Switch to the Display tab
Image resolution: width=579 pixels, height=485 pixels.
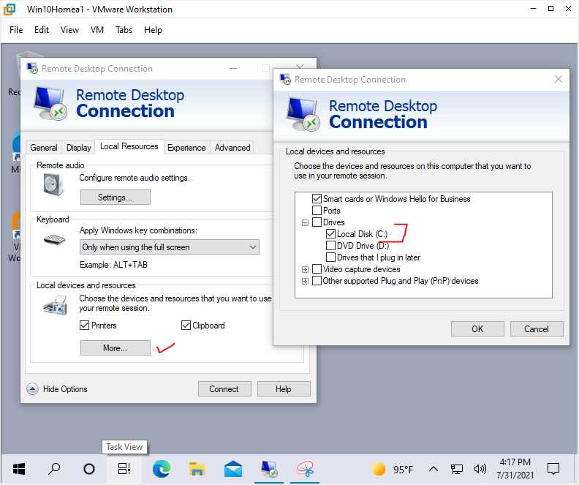pyautogui.click(x=79, y=148)
